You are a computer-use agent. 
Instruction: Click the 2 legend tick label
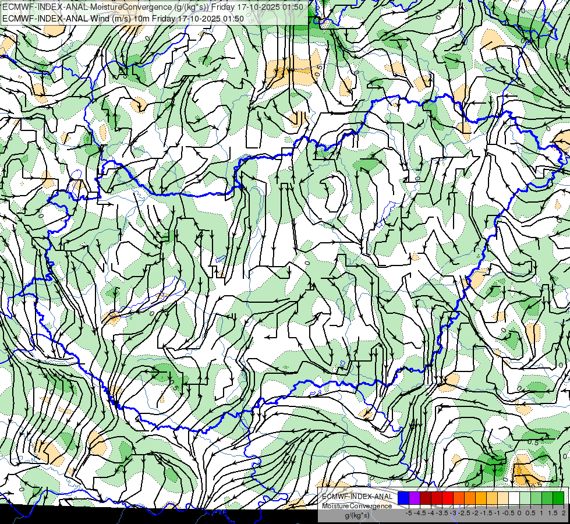pos(564,513)
